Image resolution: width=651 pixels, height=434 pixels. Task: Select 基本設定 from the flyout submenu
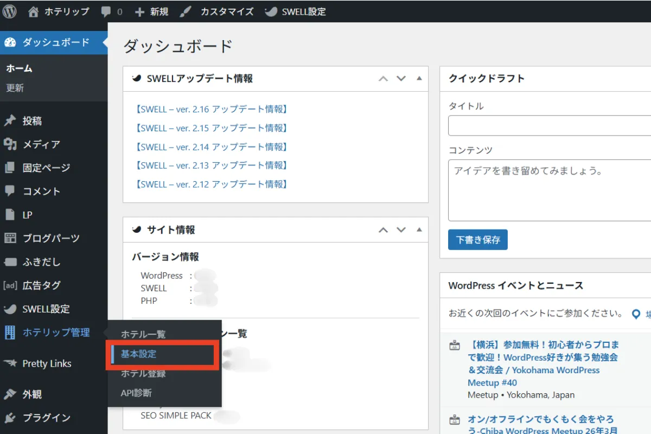coord(139,354)
